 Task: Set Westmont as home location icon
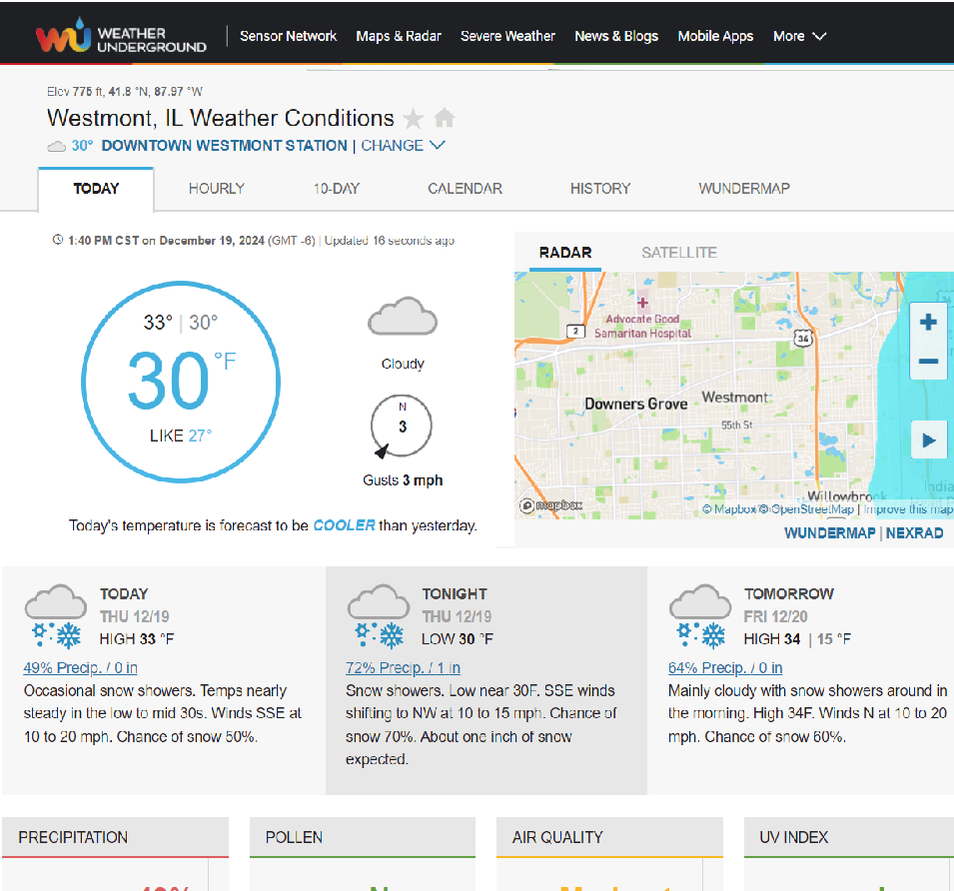[x=445, y=119]
